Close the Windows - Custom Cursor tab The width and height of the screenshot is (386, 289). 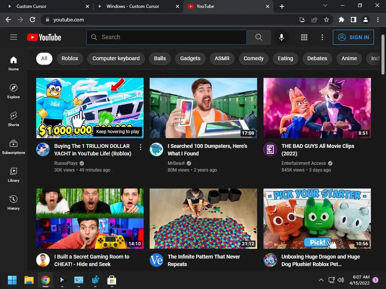coord(178,6)
